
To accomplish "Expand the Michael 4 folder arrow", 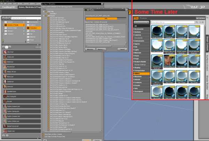I will (x=24, y=31).
